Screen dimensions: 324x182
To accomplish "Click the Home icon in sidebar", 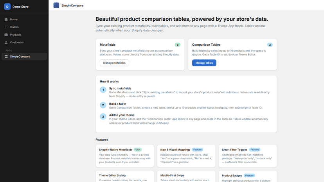I will pos(6,19).
